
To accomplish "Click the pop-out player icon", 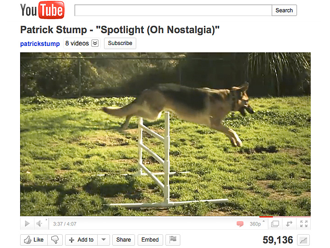I will pos(289,224).
